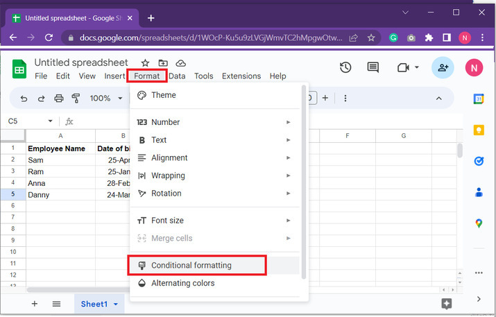Click the Print icon
The image size is (496, 317).
[x=59, y=98]
